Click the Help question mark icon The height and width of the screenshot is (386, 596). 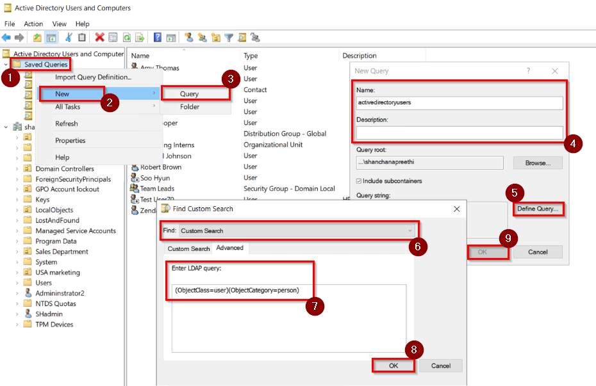pos(156,37)
